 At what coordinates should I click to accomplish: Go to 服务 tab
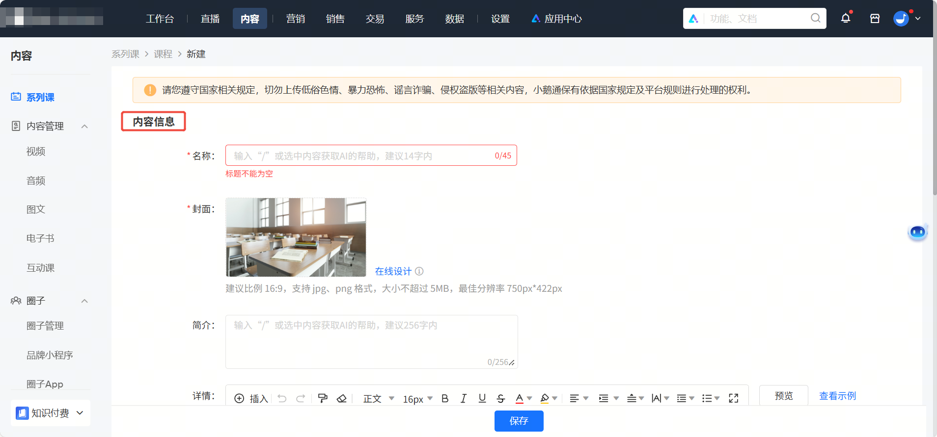coord(415,19)
